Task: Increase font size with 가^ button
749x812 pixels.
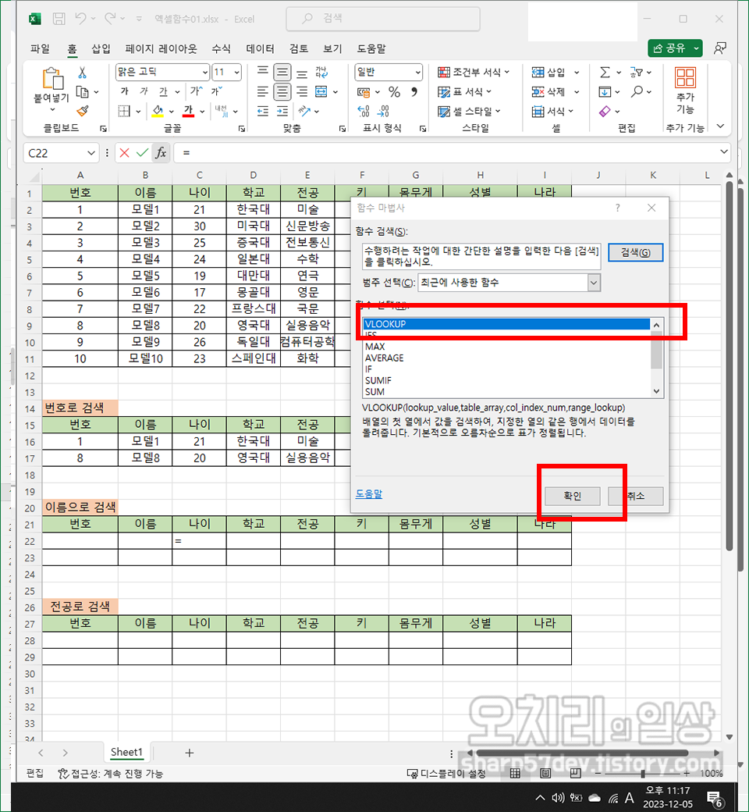Action: click(196, 91)
